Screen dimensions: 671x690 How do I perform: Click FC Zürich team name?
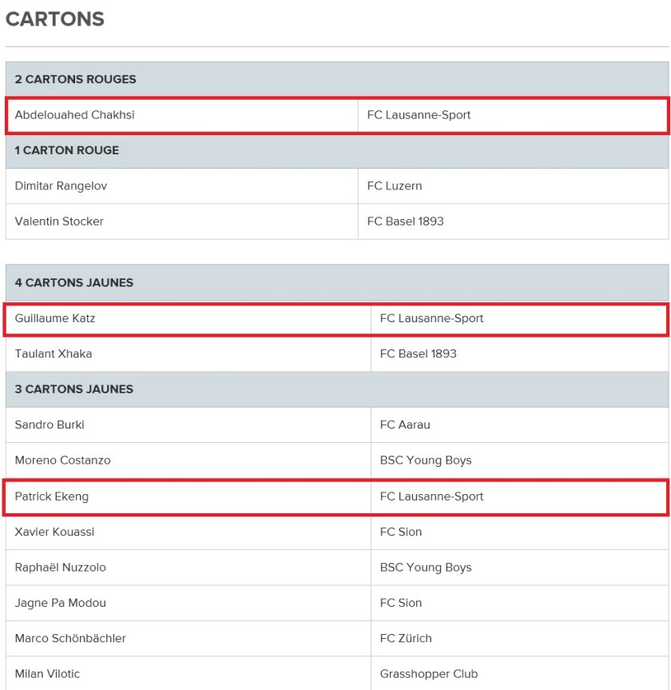click(x=406, y=638)
